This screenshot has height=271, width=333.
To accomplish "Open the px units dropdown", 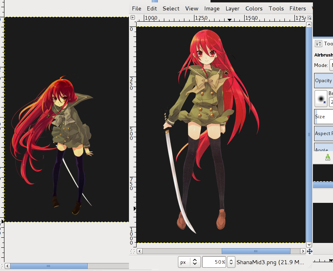I will [190, 262].
